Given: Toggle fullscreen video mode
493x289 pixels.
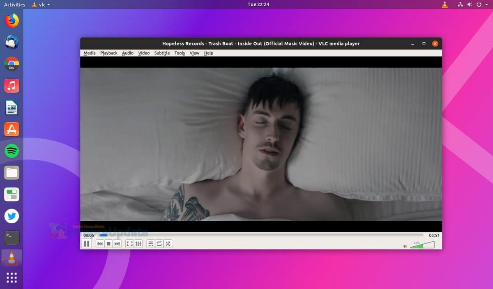Looking at the screenshot, I should coord(129,244).
